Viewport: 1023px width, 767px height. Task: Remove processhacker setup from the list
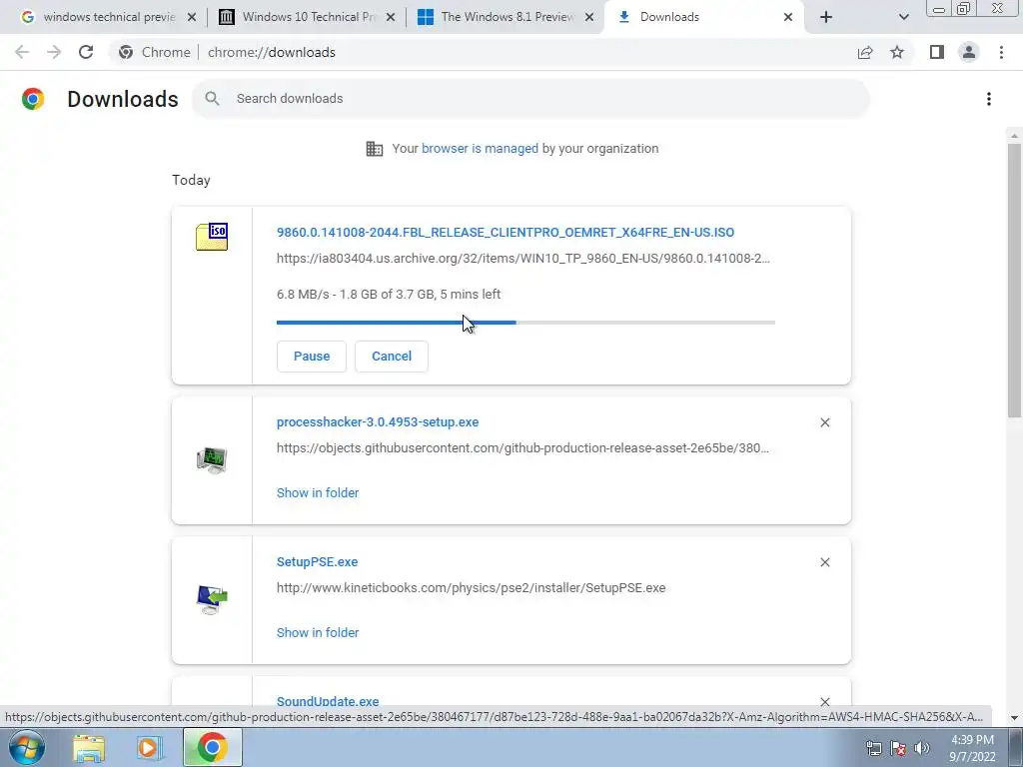(825, 422)
